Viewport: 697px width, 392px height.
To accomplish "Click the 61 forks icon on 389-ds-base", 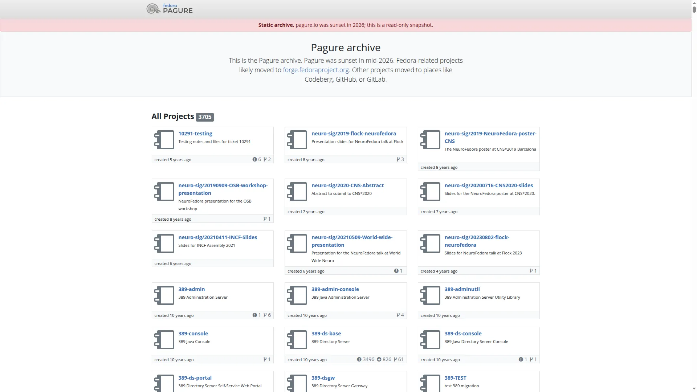I will tap(395, 360).
